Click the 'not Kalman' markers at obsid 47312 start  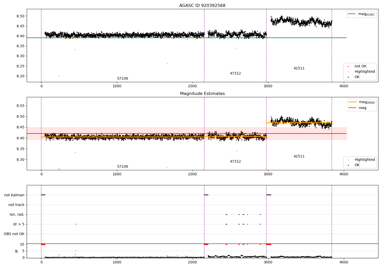point(206,195)
